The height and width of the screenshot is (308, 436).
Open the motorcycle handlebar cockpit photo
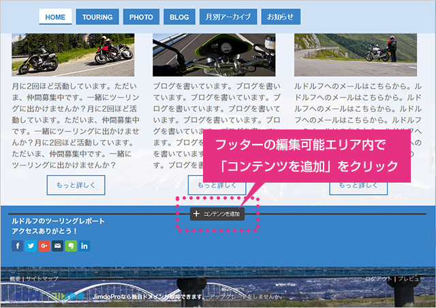214,55
